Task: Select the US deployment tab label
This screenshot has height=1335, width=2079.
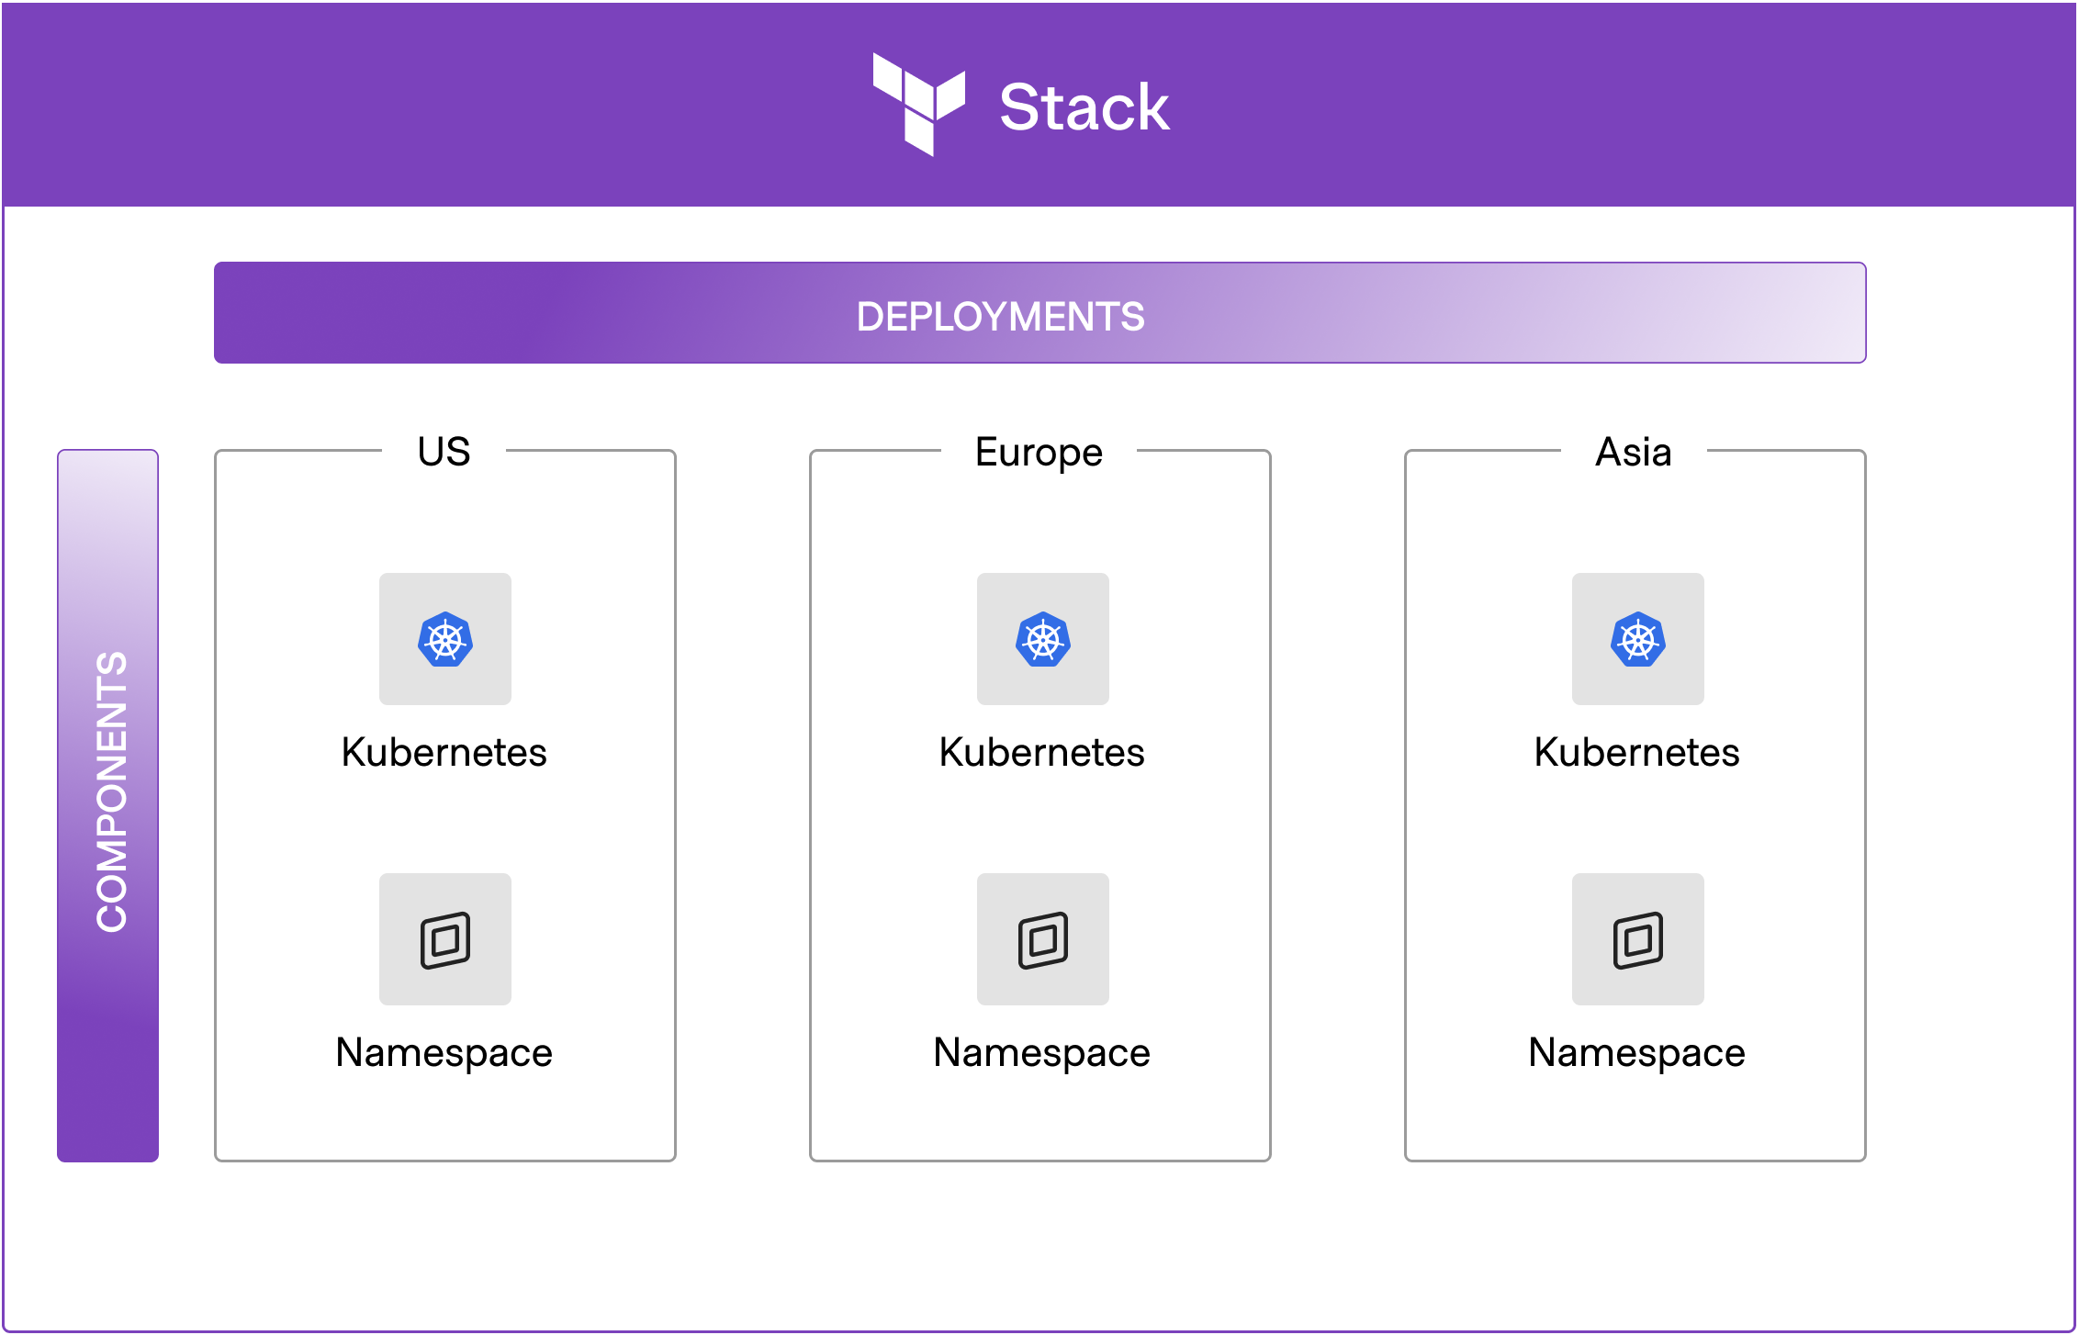Action: tap(444, 451)
